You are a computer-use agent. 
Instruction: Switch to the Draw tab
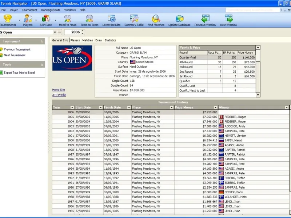click(x=99, y=40)
